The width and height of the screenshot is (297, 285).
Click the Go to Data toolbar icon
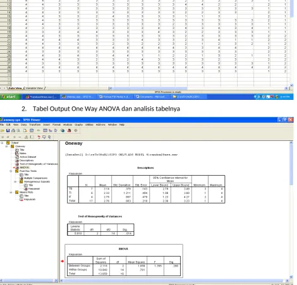click(45, 131)
